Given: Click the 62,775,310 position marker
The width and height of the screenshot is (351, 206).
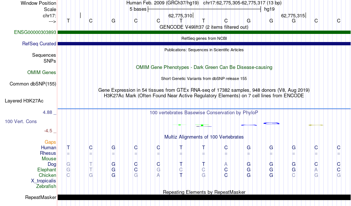Looking at the screenshot, I should click(x=180, y=15).
